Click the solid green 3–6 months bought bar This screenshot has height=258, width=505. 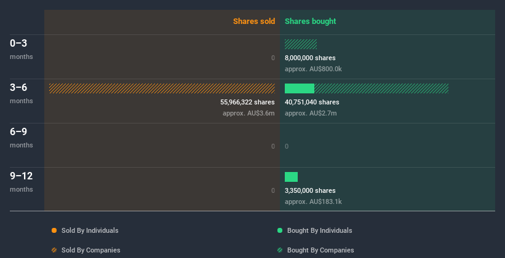point(300,88)
